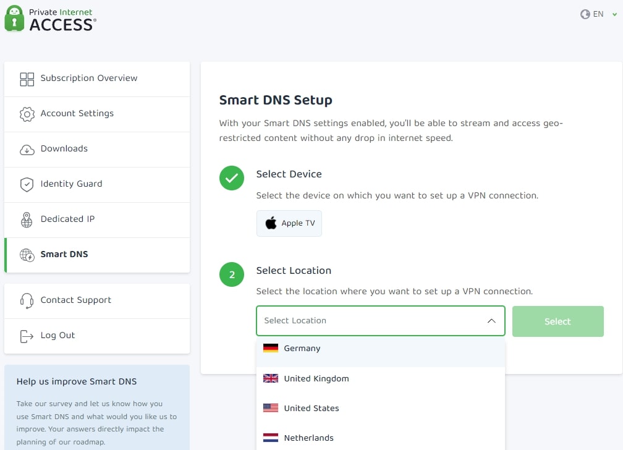Navigate to Identity Guard
This screenshot has width=623, height=450.
pos(97,185)
